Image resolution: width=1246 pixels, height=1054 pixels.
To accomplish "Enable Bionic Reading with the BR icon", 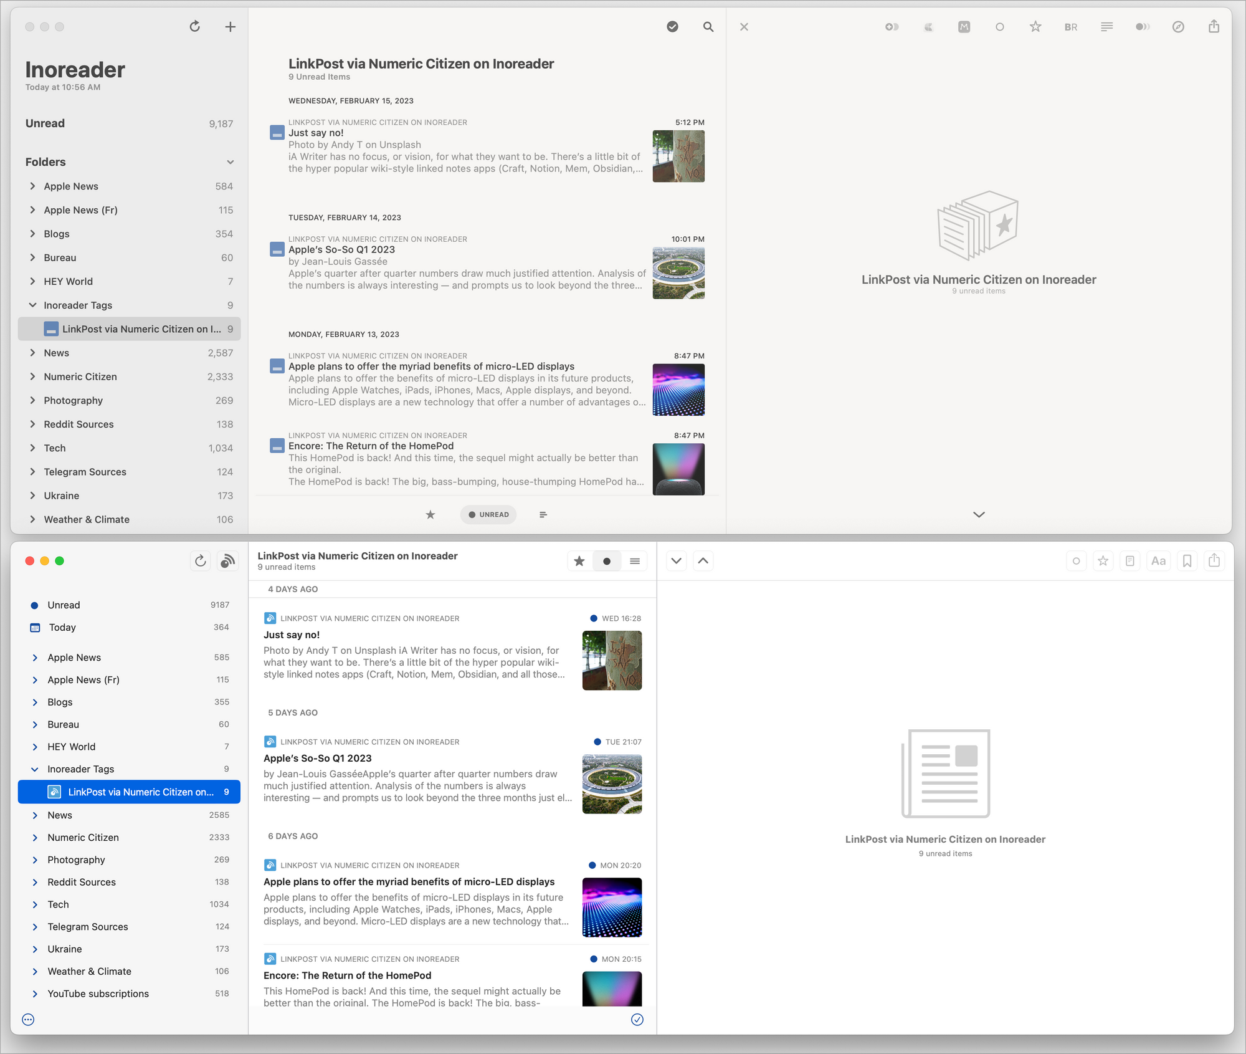I will pyautogui.click(x=1070, y=27).
